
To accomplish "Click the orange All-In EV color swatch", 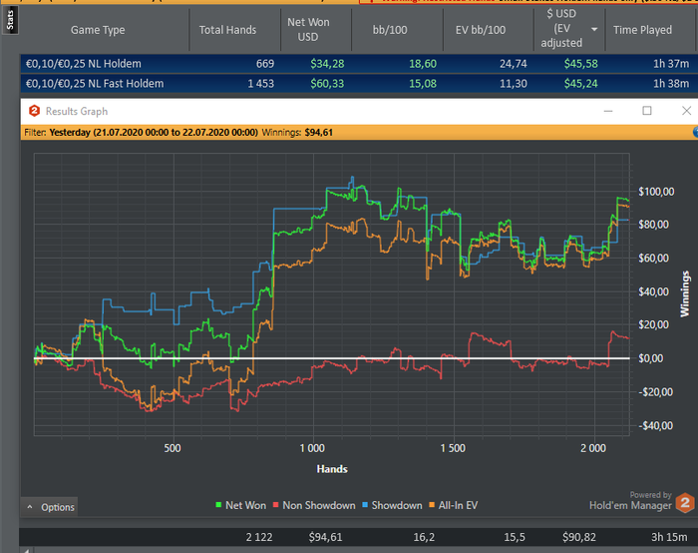I will pyautogui.click(x=432, y=505).
